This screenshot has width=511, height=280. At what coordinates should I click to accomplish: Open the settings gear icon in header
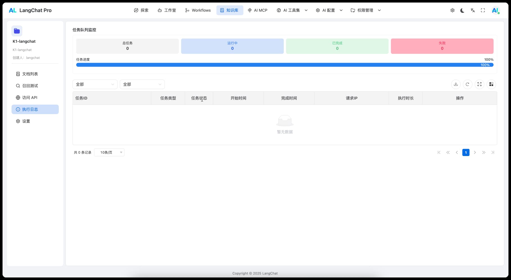(x=452, y=10)
